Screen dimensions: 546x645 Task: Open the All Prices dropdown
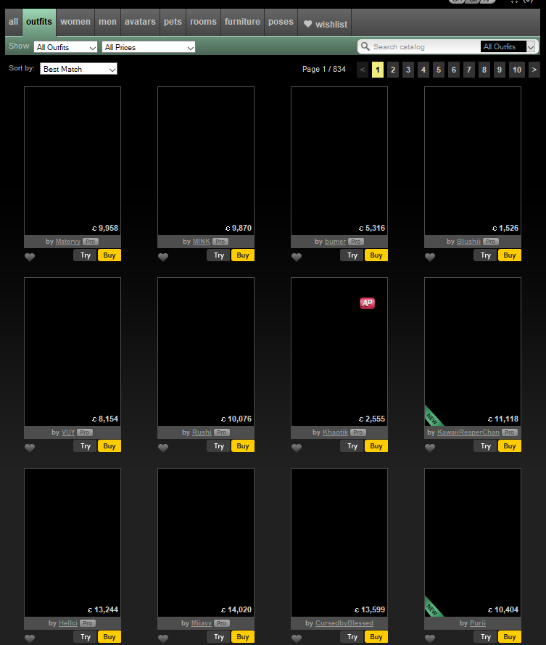pos(149,47)
